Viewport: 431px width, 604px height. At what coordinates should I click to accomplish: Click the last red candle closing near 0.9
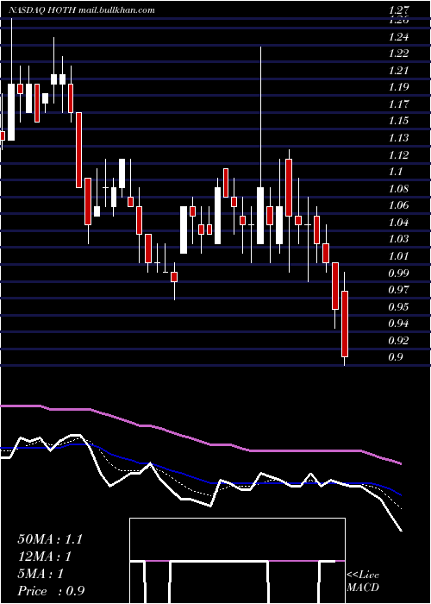pos(345,324)
